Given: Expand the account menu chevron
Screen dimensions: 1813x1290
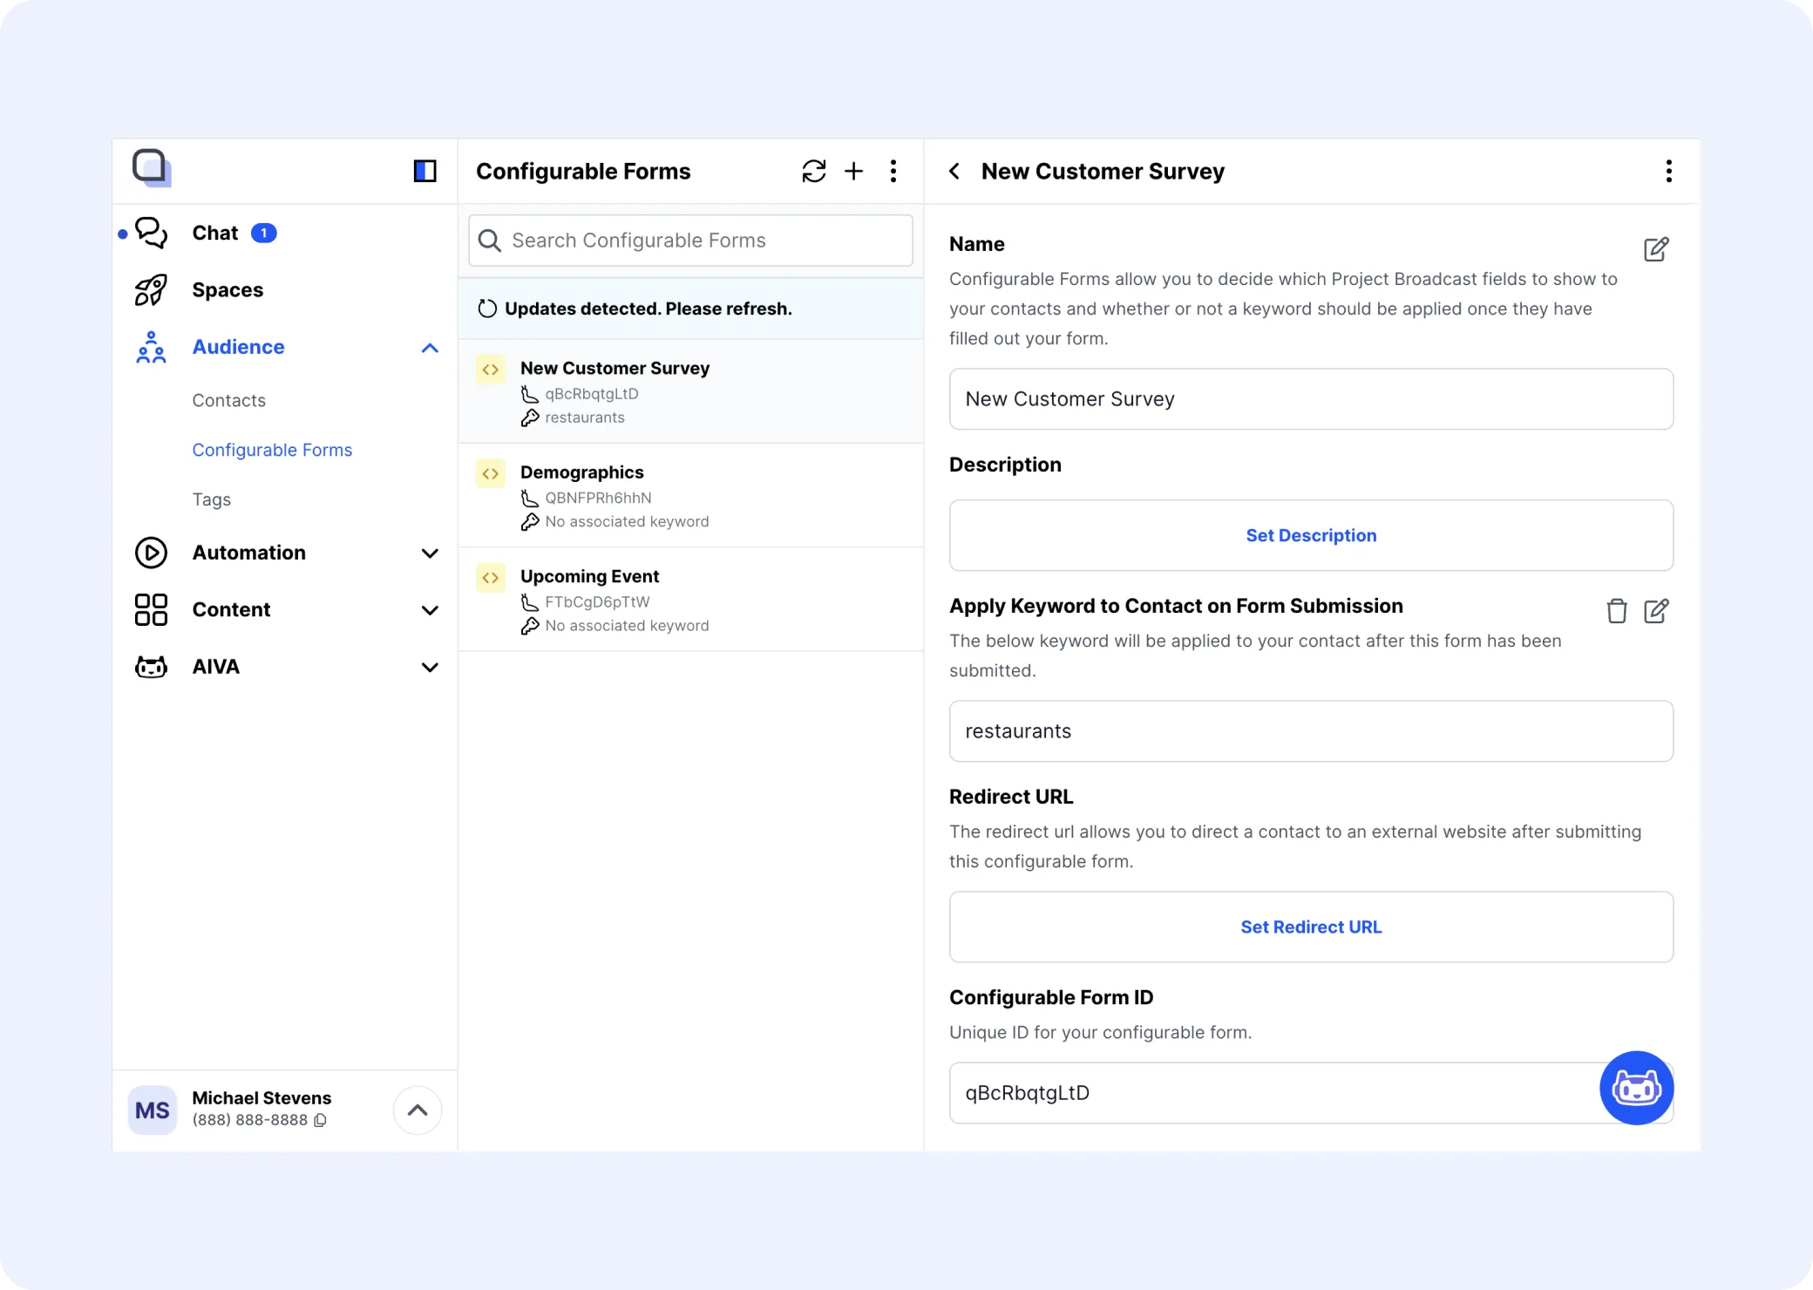Looking at the screenshot, I should (x=418, y=1110).
